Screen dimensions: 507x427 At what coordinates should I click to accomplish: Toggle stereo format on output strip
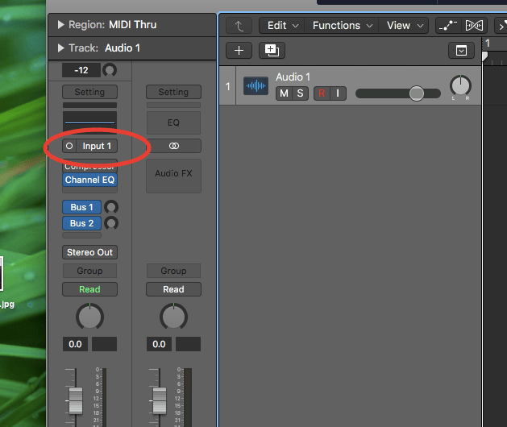click(173, 146)
